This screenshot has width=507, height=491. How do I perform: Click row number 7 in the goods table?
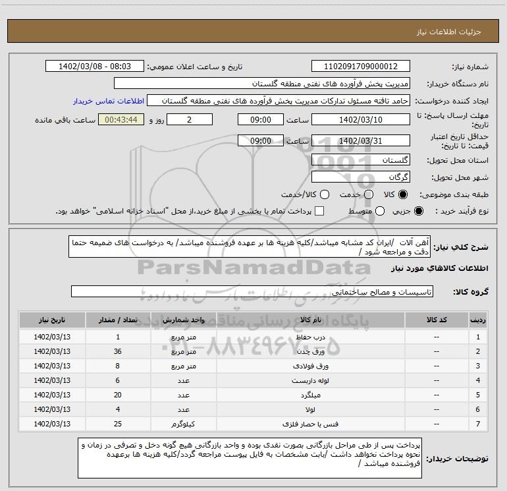tap(478, 424)
